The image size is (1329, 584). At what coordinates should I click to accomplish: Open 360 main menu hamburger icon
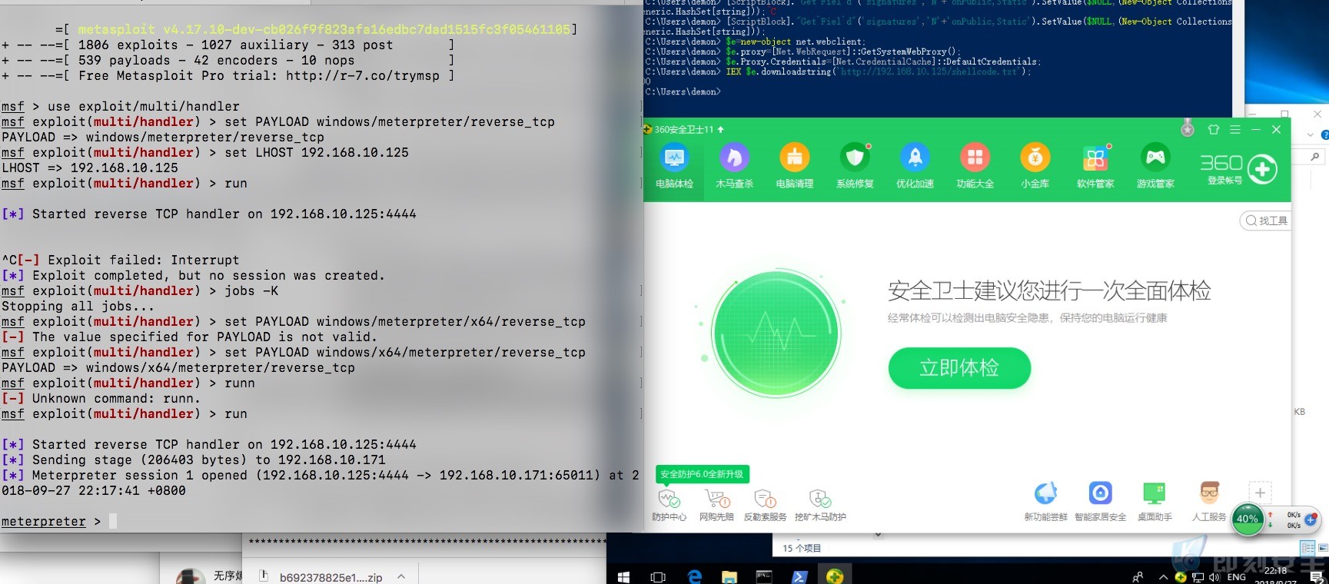pyautogui.click(x=1234, y=129)
